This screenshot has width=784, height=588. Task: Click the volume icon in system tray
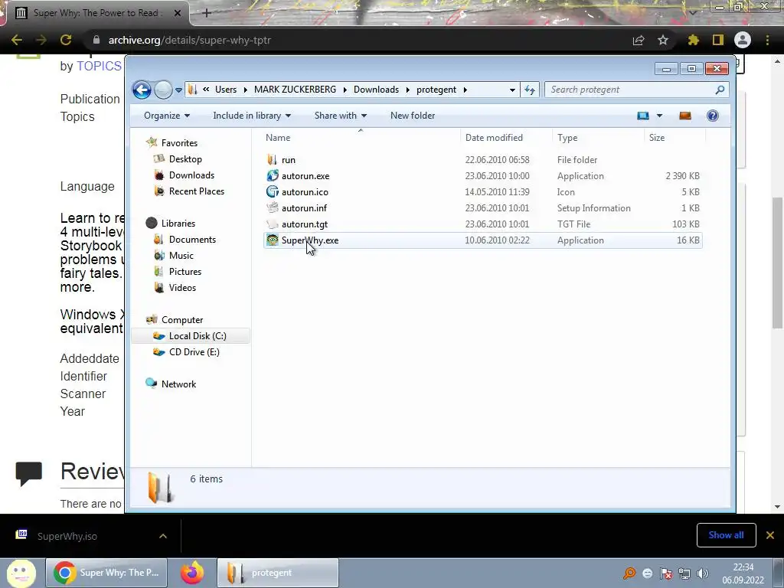pos(703,573)
